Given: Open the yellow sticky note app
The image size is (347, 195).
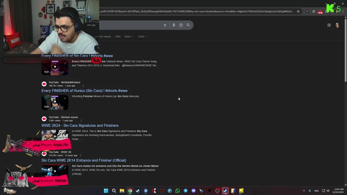Looking at the screenshot, I should 241,191.
